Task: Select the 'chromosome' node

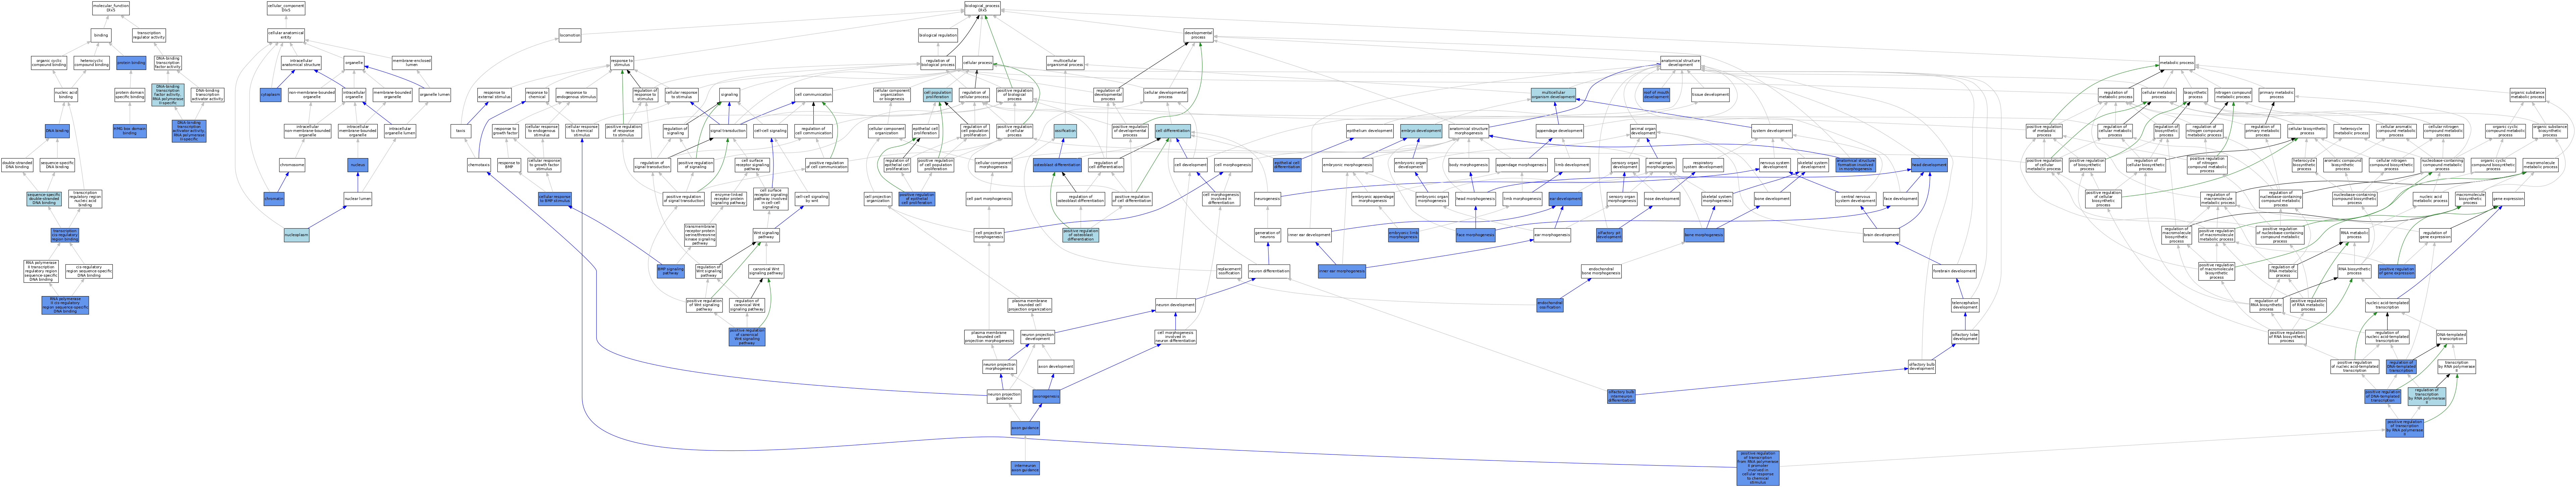Action: (x=292, y=165)
